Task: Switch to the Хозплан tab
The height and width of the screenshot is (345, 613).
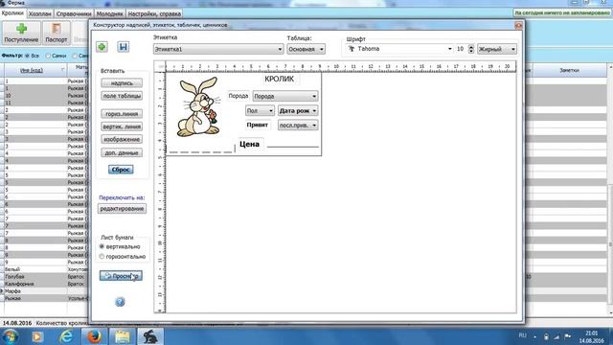Action: 40,13
